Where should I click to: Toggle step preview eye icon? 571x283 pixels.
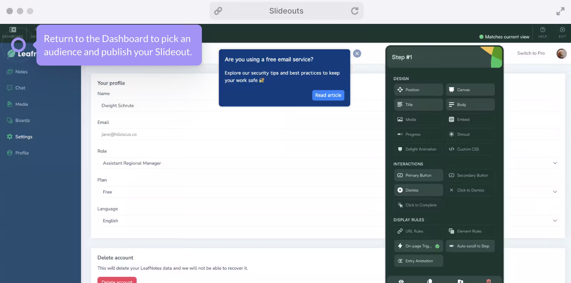coord(401,281)
